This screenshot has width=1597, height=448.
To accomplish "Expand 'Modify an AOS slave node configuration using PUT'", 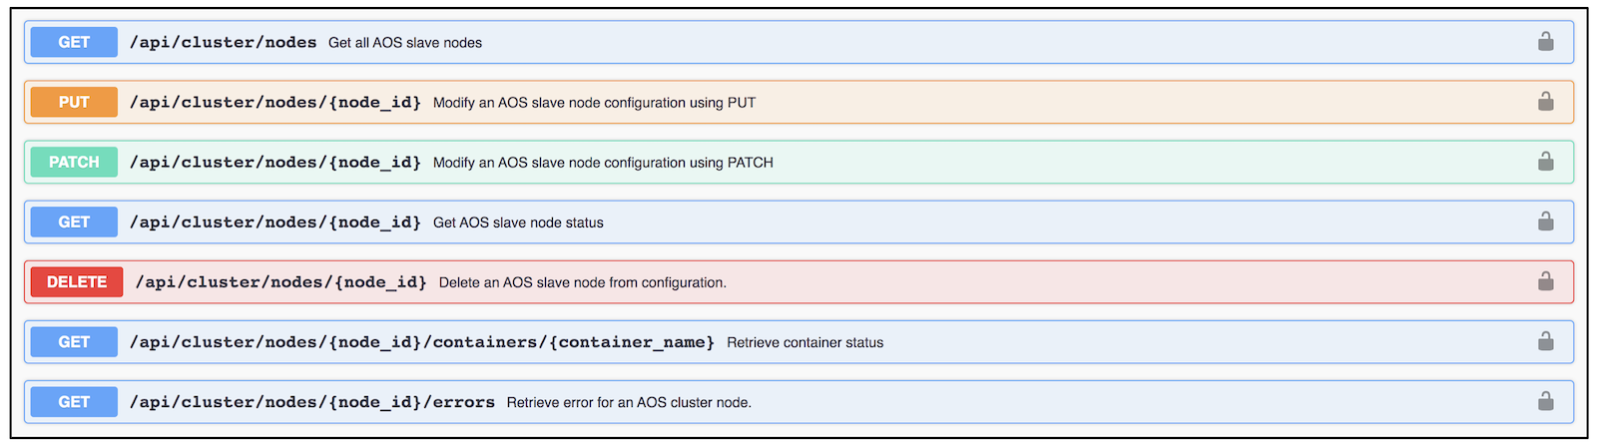I will click(798, 102).
